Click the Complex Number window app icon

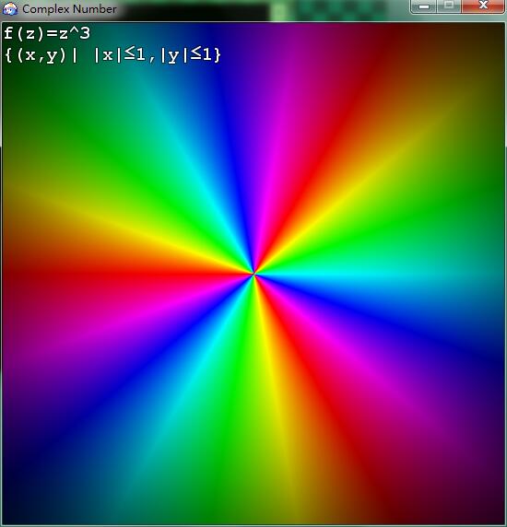pos(10,8)
